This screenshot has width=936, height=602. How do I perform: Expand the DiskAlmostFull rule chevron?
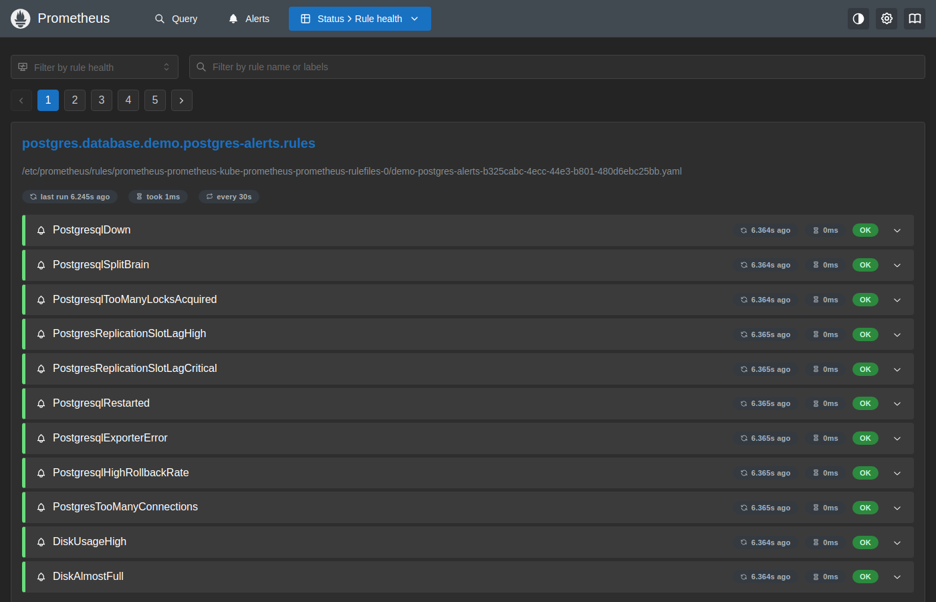(x=897, y=577)
